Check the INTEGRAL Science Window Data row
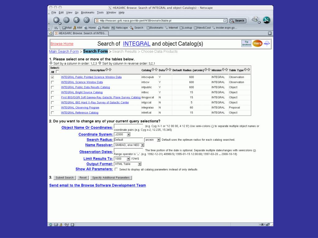Image resolution: width=318 pixels, height=238 pixels. click(x=52, y=82)
